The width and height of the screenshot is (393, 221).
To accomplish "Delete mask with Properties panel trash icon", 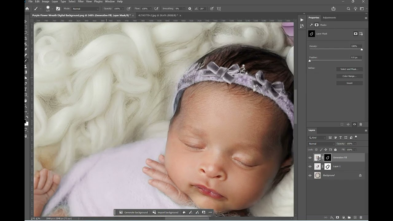I will click(x=361, y=124).
